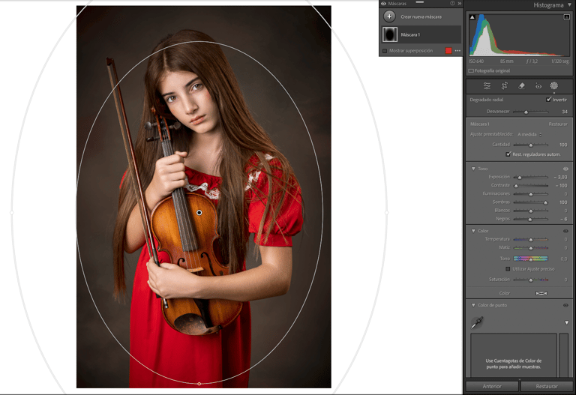Select the Masking tool icon

click(x=554, y=86)
